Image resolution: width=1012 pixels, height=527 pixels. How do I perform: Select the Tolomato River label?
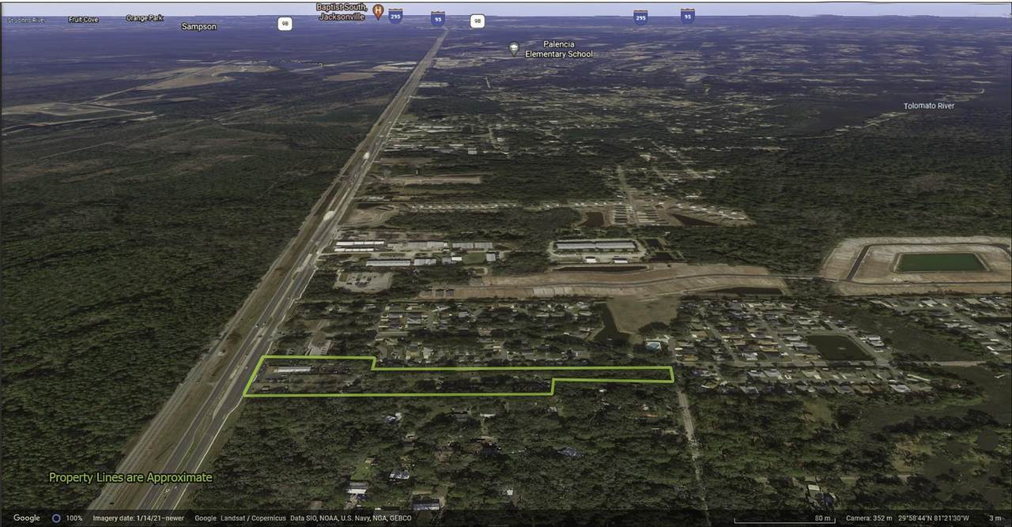928,106
